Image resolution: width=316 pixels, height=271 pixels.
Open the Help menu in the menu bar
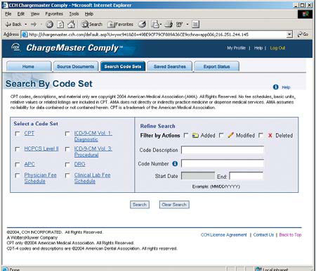(x=89, y=14)
